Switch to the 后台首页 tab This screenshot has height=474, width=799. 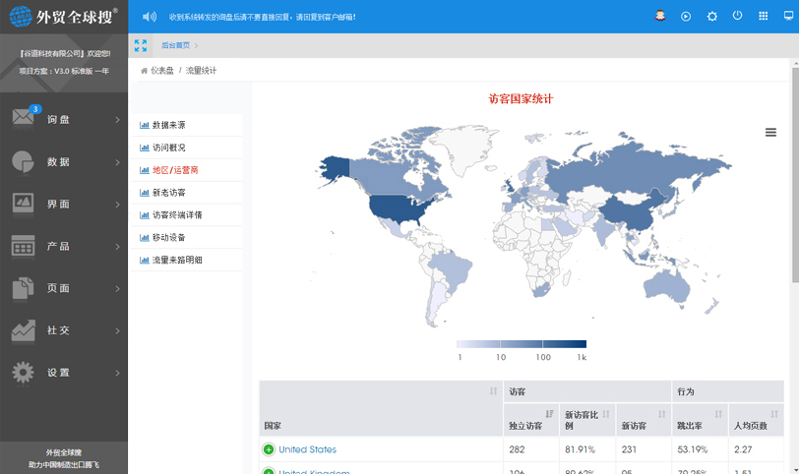coord(176,45)
